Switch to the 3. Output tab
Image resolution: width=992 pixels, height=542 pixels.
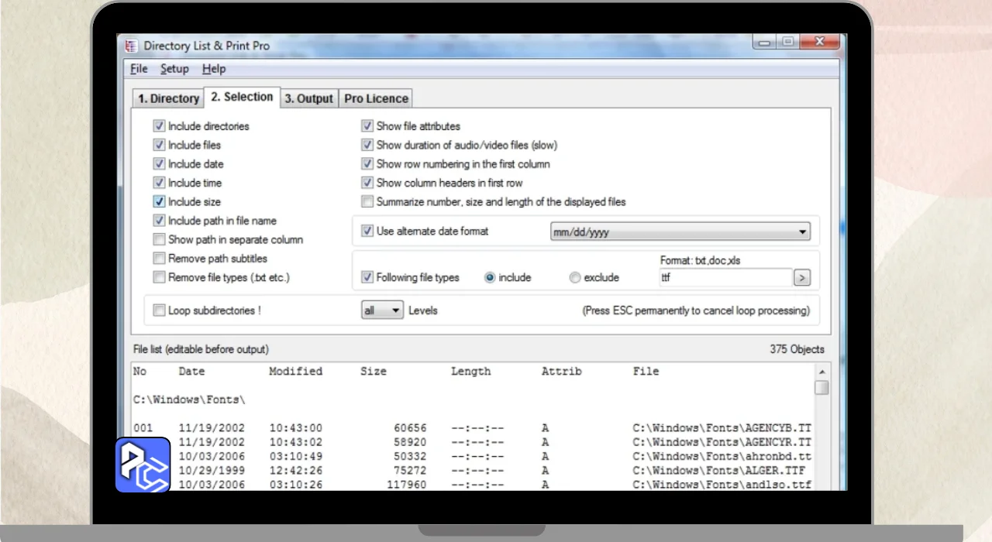coord(308,98)
